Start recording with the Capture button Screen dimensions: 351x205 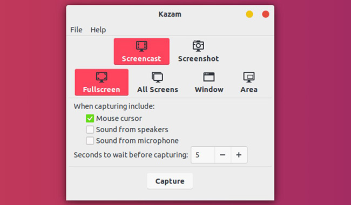170,181
